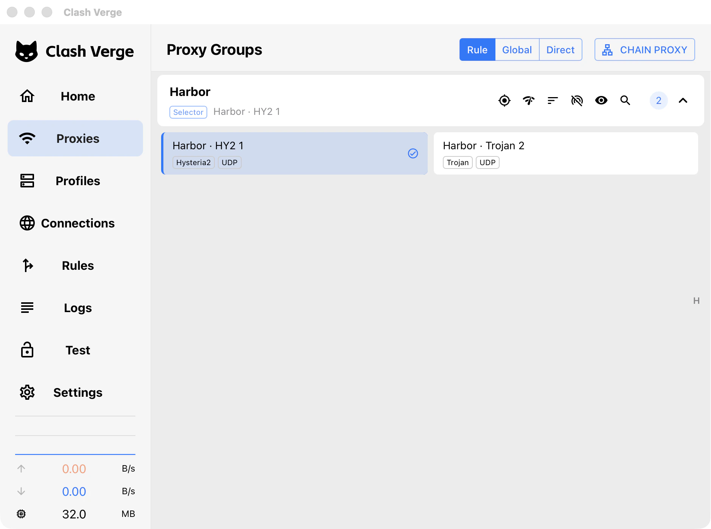This screenshot has width=711, height=529.
Task: Switch proxy mode to Global
Action: (x=517, y=49)
